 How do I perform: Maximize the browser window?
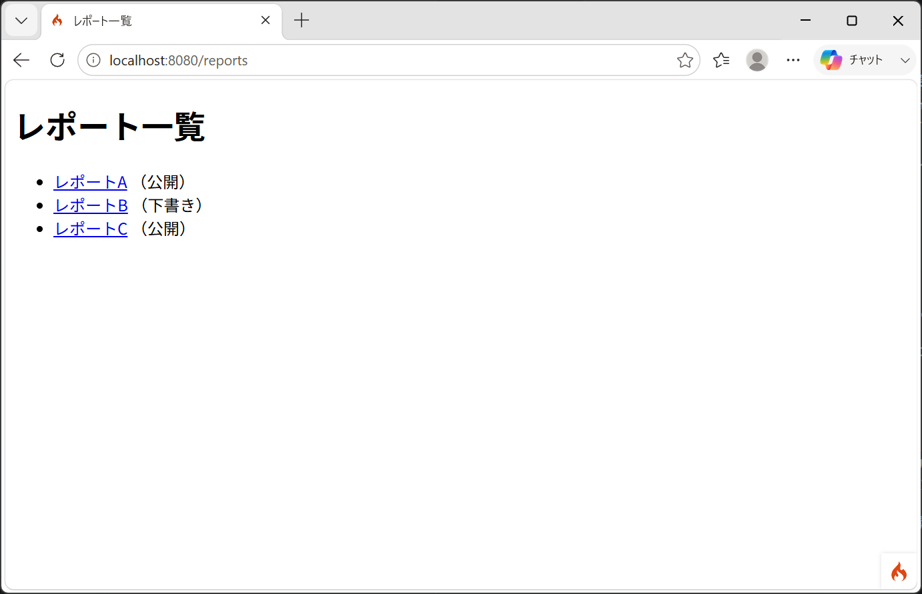851,21
